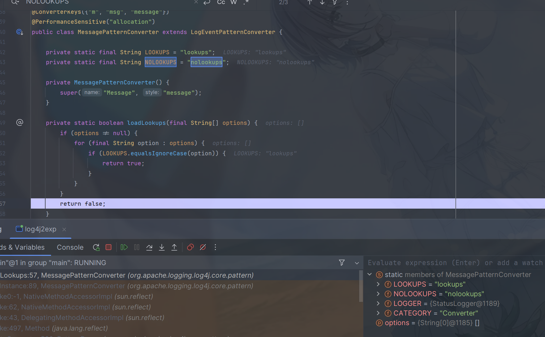Open more debugger actions menu
The height and width of the screenshot is (337, 545).
pos(215,247)
